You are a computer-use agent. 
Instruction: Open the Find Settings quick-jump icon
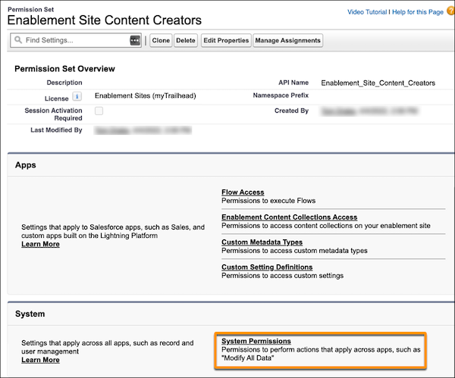[x=135, y=40]
